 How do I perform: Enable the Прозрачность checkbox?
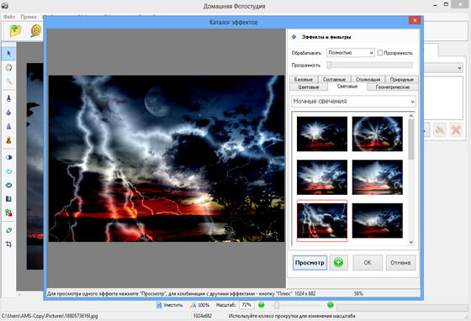tap(380, 53)
